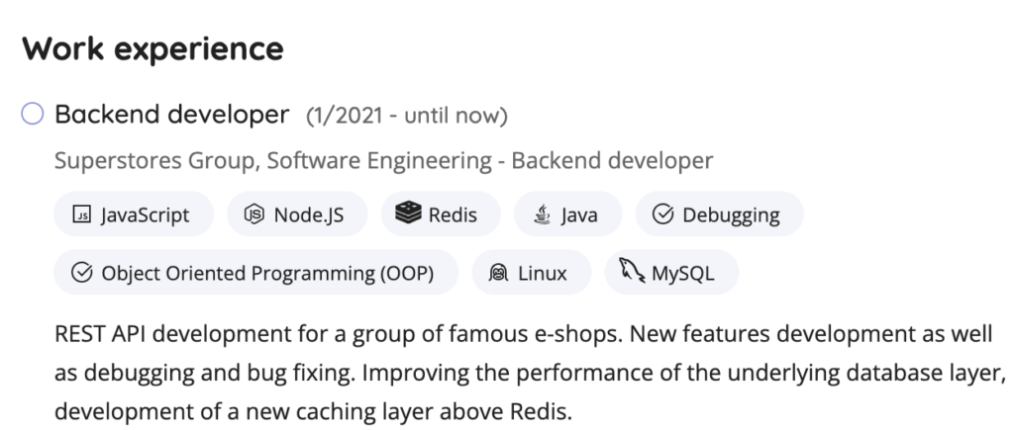Click the MySQL dolphin icon
This screenshot has width=1014, height=430.
click(x=632, y=272)
